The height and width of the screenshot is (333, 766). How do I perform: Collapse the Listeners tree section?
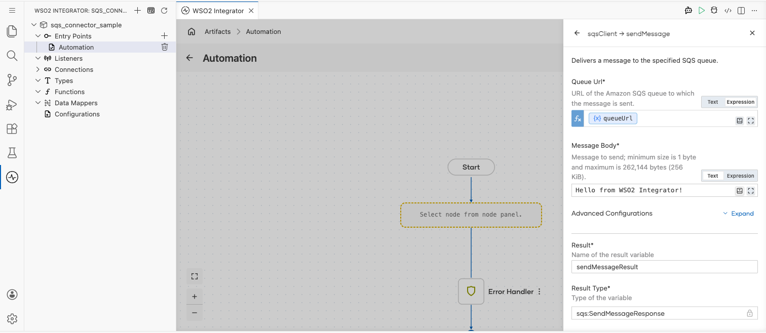tap(38, 58)
